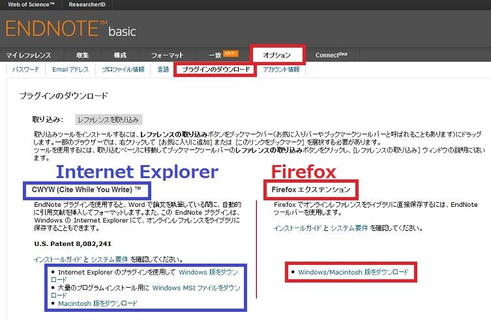Switch to the 収集 tab
Screen dimensions: 491x321
point(83,55)
